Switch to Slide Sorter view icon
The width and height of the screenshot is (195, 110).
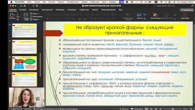pos(151,109)
